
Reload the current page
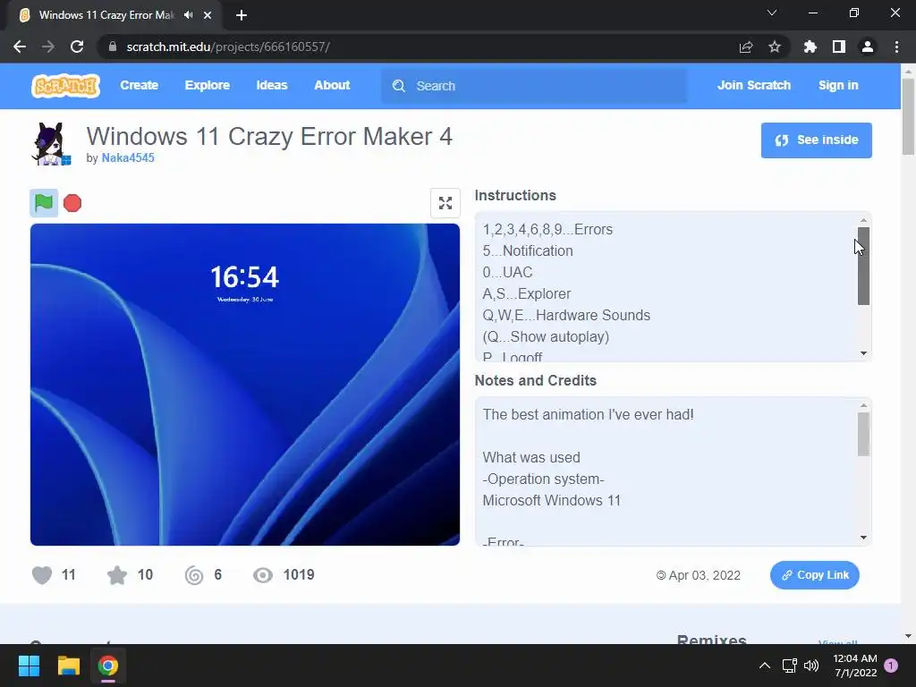(77, 47)
